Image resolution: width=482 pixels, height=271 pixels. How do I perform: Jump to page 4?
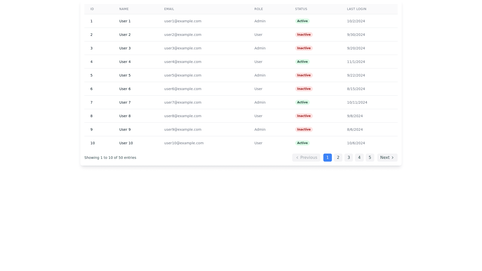point(359,158)
